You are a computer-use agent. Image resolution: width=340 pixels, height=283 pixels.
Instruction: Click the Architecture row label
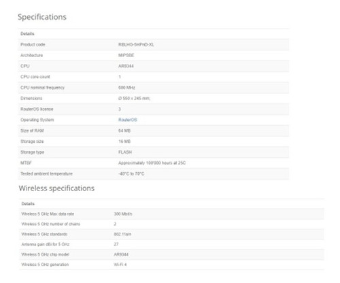(x=31, y=55)
